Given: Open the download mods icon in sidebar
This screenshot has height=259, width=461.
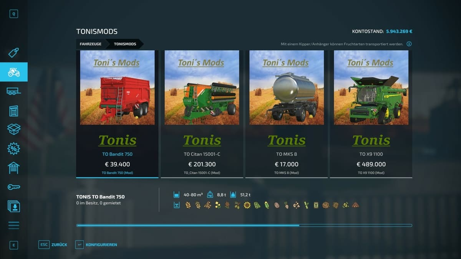Looking at the screenshot, I should [x=14, y=206].
